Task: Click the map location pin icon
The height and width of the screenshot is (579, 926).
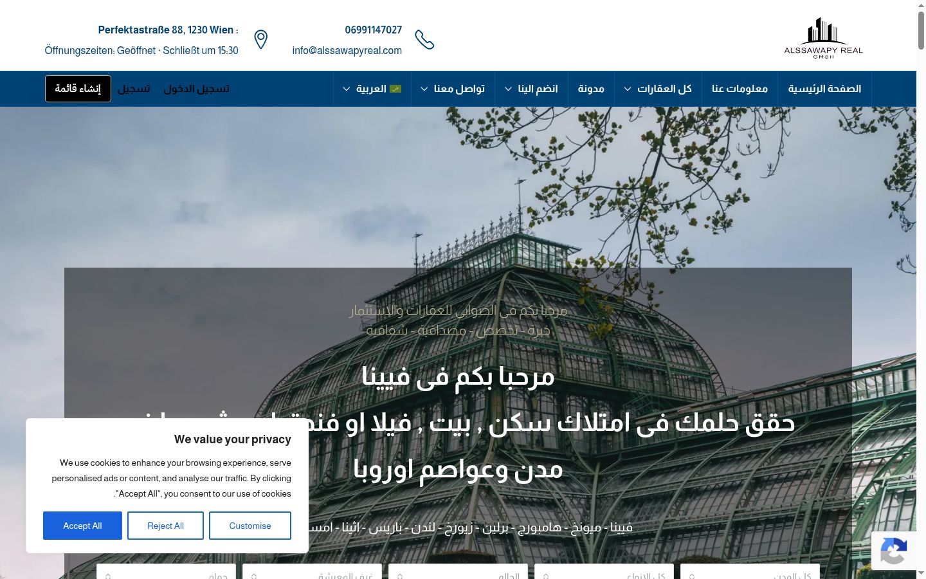Action: (x=260, y=40)
